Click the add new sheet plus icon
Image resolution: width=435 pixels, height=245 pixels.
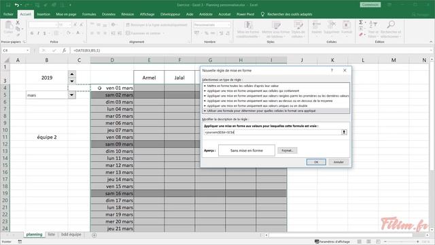pos(94,235)
